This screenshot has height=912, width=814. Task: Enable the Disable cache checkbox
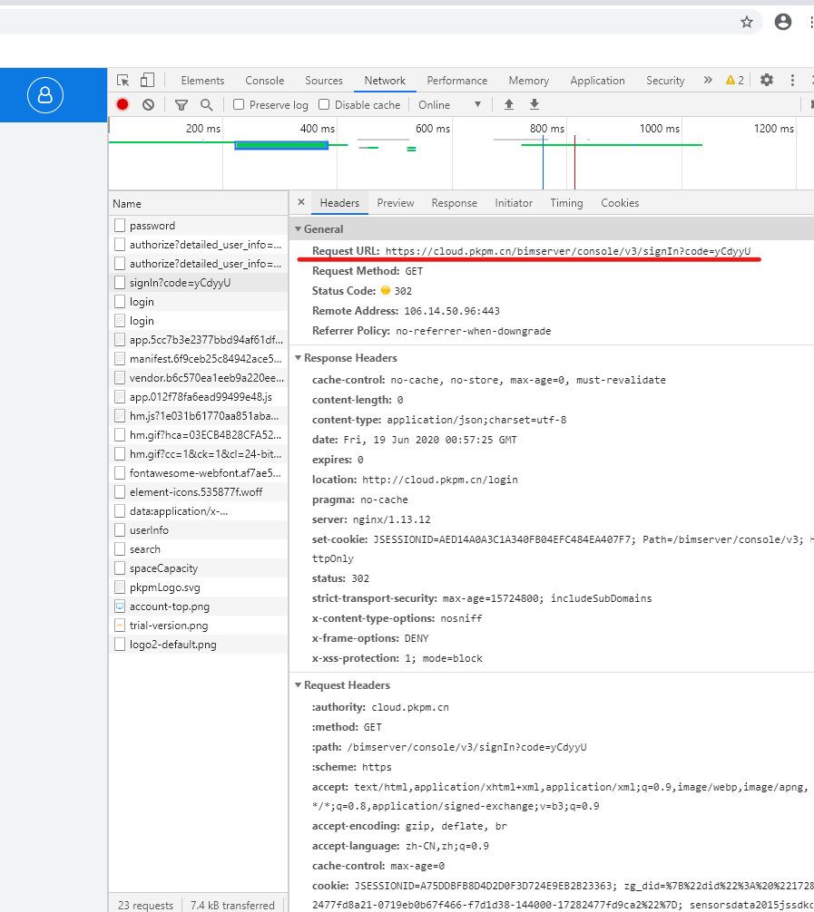(x=324, y=104)
